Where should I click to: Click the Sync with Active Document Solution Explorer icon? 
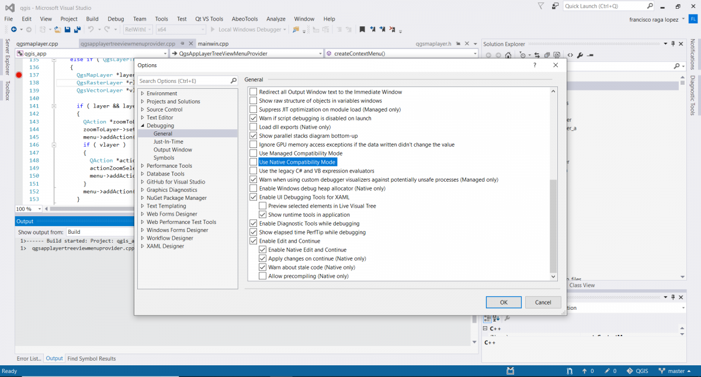(x=537, y=54)
